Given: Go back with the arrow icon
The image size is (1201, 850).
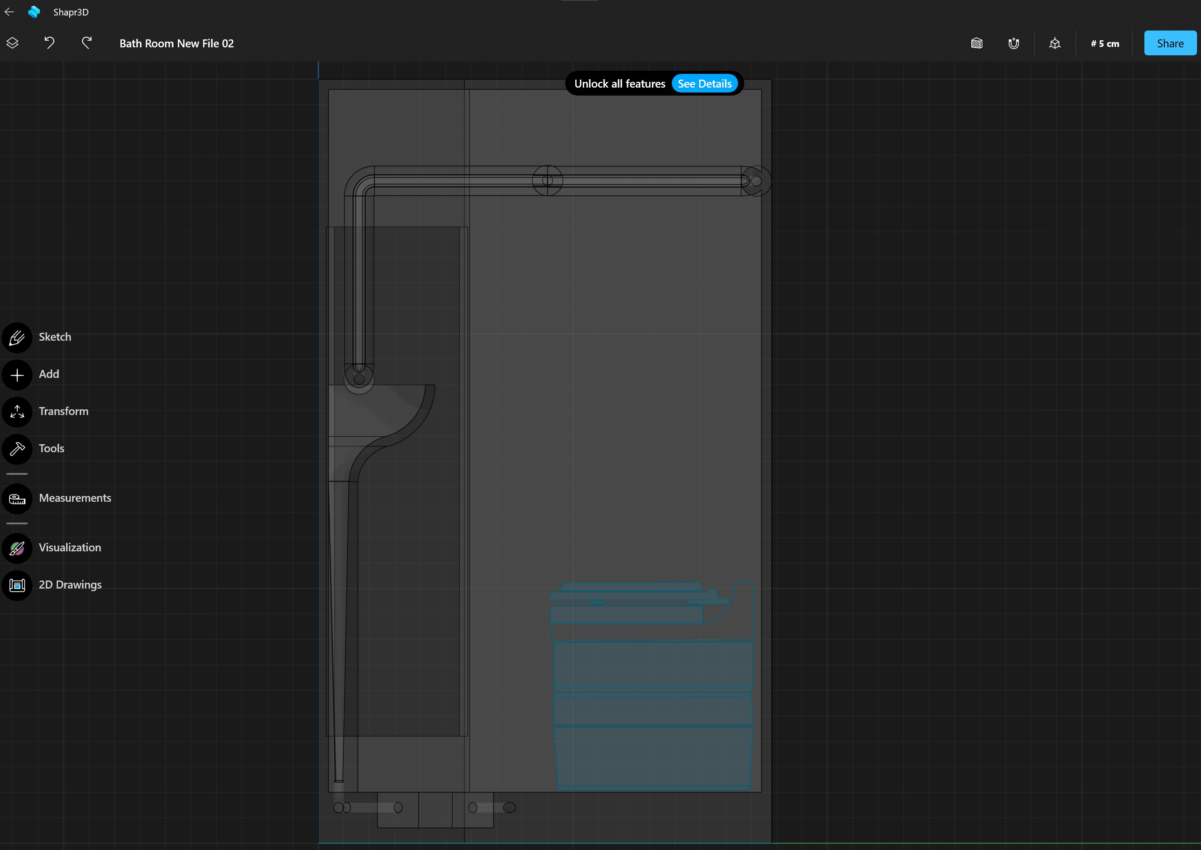Looking at the screenshot, I should point(9,12).
